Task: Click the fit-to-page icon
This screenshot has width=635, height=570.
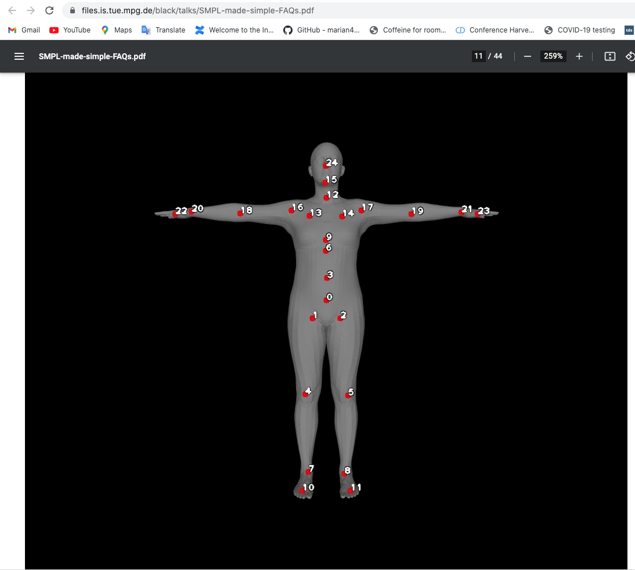Action: 609,56
